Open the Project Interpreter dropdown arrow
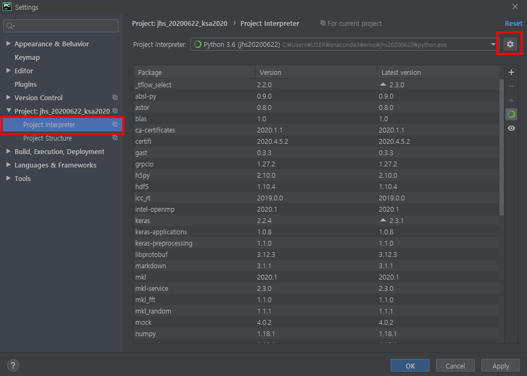The width and height of the screenshot is (527, 376). click(493, 44)
